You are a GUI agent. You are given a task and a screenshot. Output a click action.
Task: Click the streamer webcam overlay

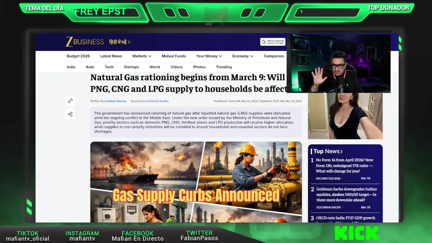click(x=339, y=63)
